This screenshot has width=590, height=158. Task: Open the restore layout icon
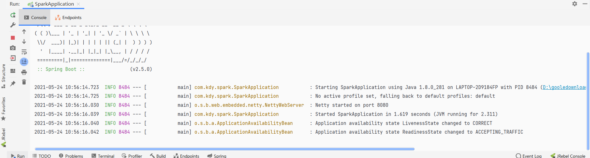tap(13, 71)
